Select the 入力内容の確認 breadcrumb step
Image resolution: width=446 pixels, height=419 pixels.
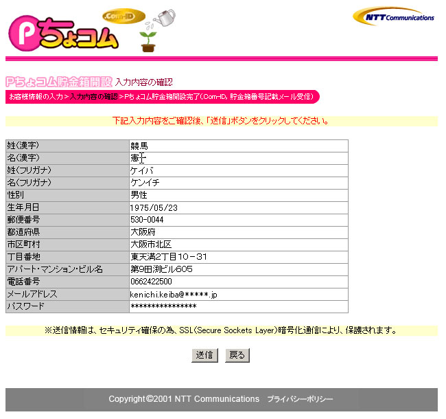[93, 97]
